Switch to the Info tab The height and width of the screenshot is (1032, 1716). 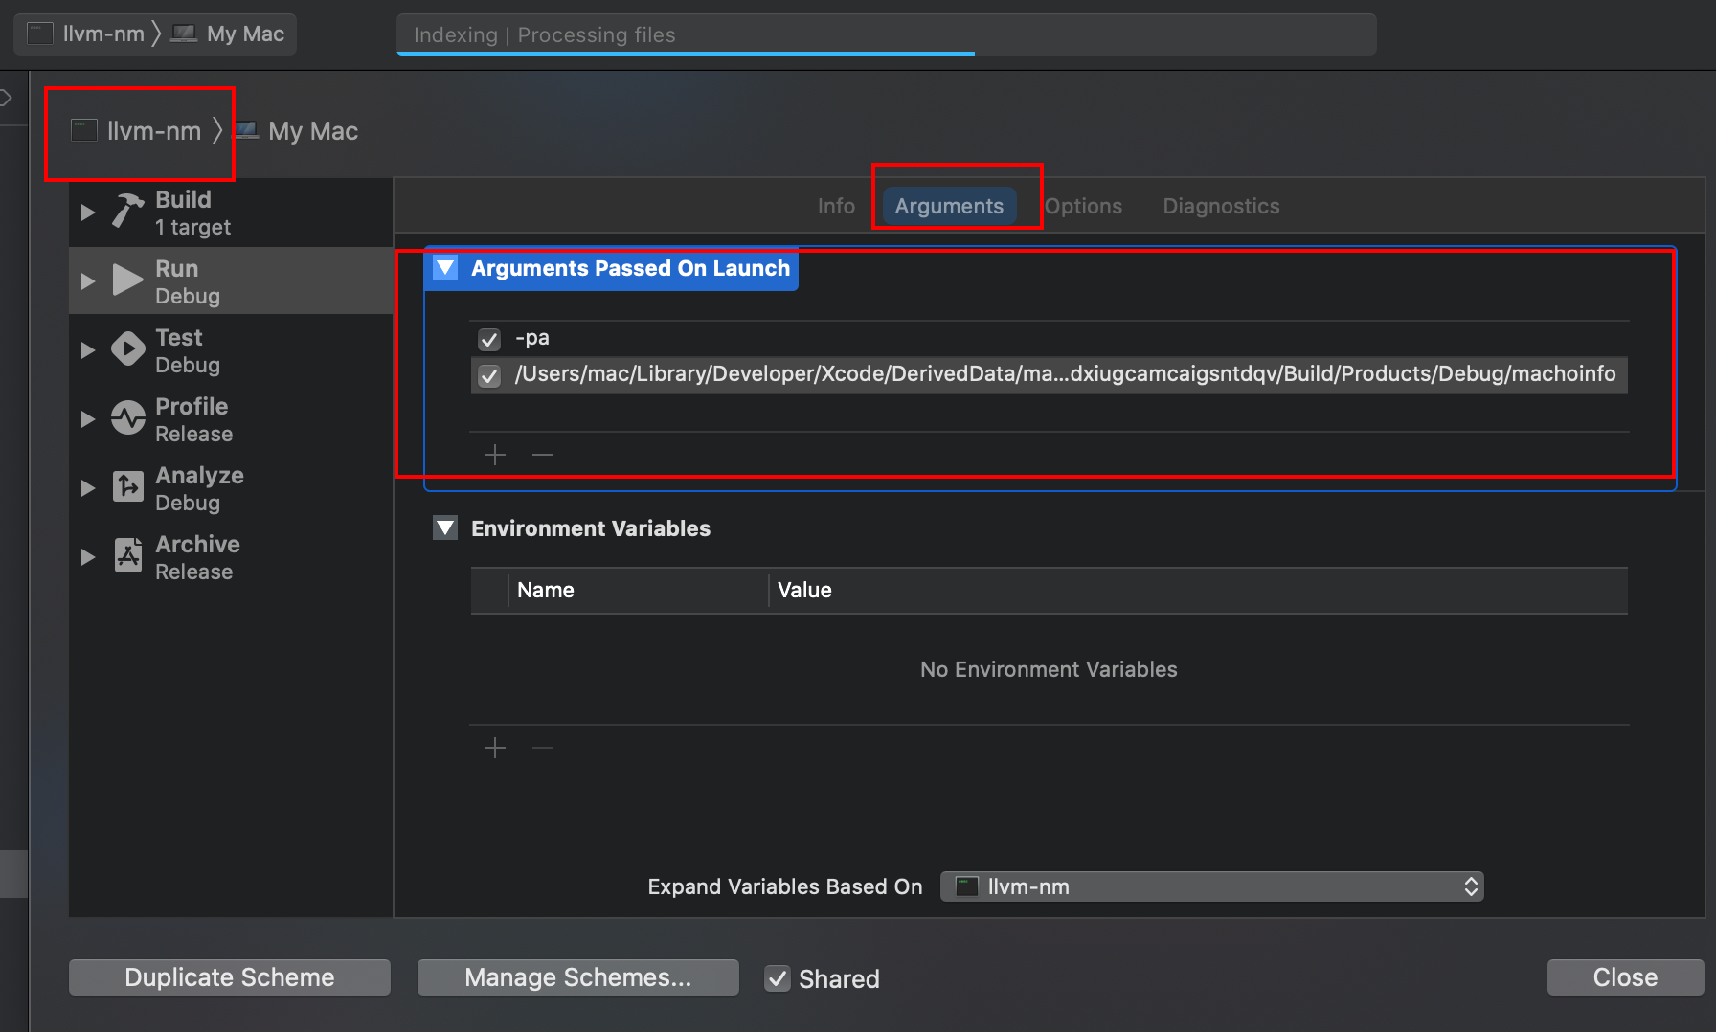coord(836,206)
